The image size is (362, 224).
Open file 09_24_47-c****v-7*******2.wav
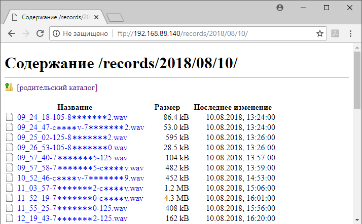point(81,127)
